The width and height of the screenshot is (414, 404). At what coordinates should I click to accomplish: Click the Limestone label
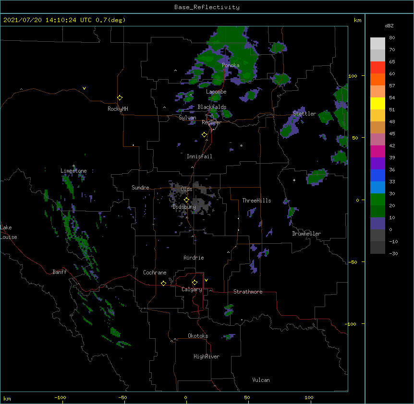click(73, 171)
